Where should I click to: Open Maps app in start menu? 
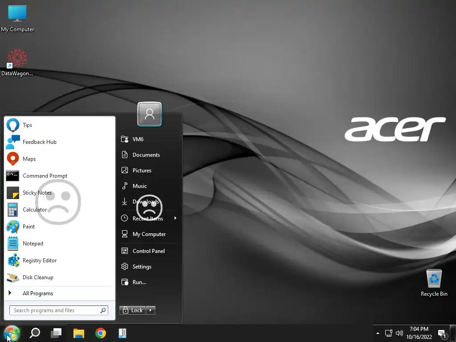click(59, 159)
